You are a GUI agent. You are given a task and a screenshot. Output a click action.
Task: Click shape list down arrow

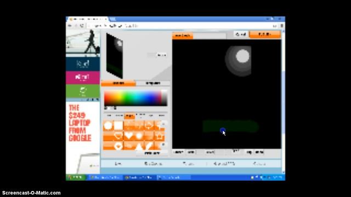click(x=163, y=144)
